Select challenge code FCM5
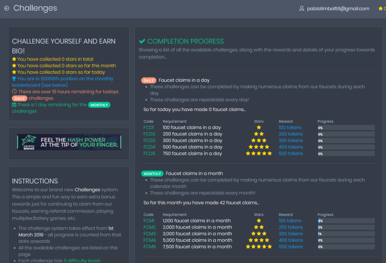 149,247
